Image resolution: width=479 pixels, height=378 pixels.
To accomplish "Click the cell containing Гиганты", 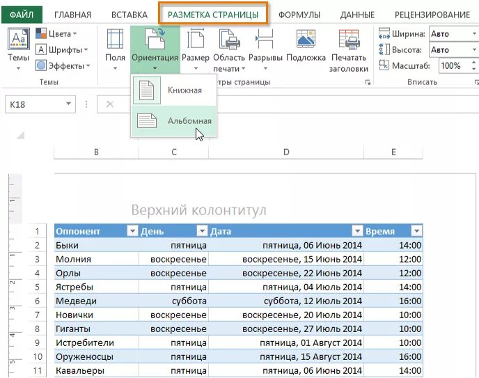I will tap(97, 329).
